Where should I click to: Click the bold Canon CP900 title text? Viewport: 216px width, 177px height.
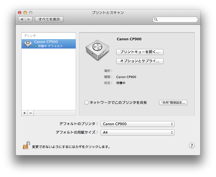tap(129, 39)
